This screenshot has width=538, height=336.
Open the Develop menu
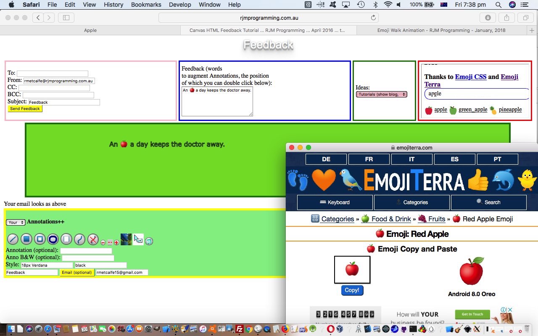tap(179, 5)
